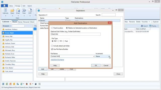Select the Richards, Mike drawer
The width and height of the screenshot is (161, 90).
(x=17, y=57)
